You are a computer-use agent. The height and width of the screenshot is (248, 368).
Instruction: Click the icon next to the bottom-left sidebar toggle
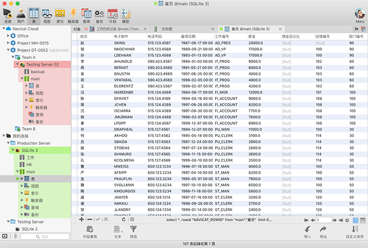(15, 236)
